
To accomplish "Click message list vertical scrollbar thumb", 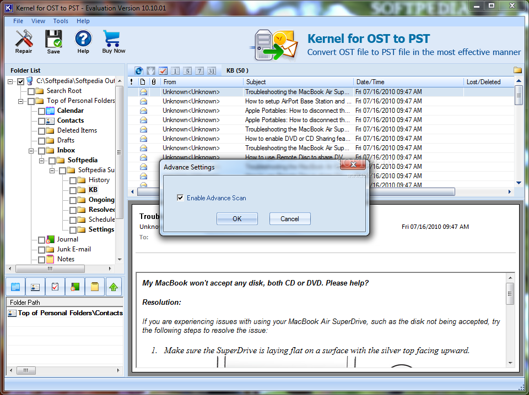I will click(519, 96).
